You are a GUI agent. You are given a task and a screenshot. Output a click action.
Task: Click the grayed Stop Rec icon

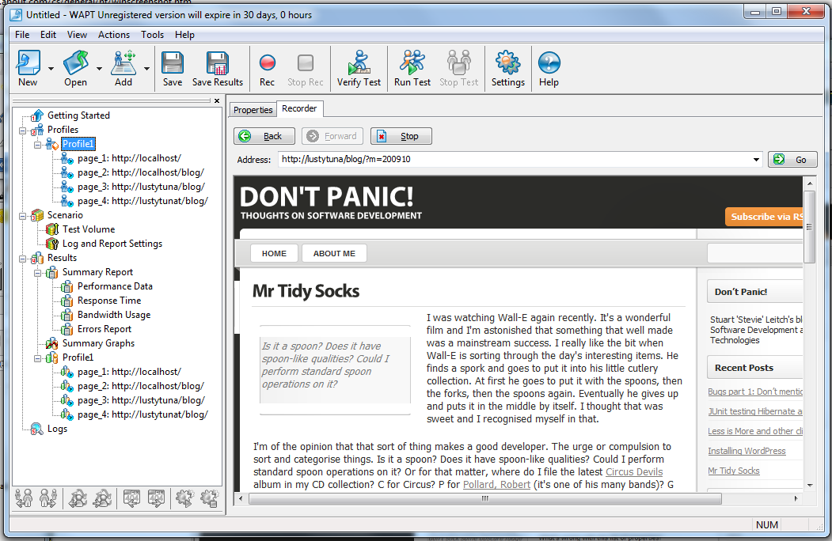[306, 62]
